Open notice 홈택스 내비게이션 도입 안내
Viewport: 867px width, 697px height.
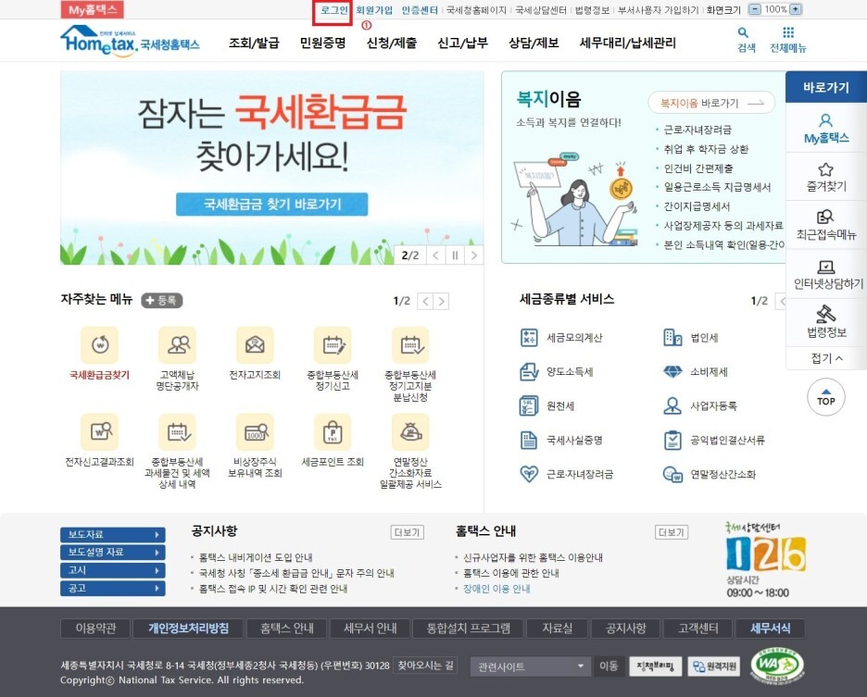click(x=256, y=557)
